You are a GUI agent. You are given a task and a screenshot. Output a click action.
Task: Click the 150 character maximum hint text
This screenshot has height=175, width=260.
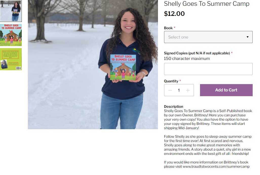coord(187,59)
